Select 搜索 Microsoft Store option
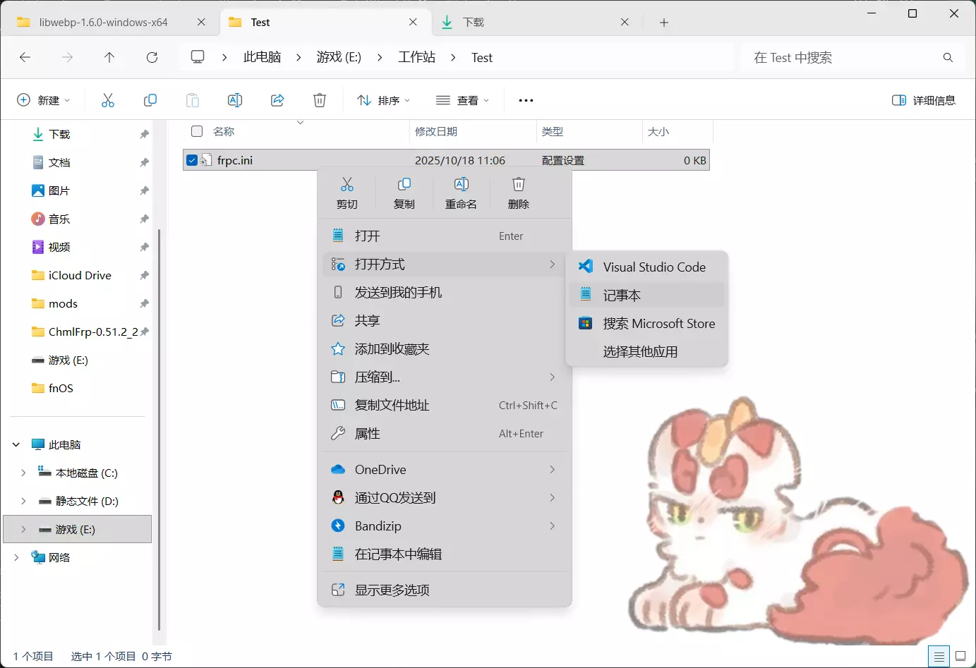Screen dimensions: 976x668 point(646,323)
